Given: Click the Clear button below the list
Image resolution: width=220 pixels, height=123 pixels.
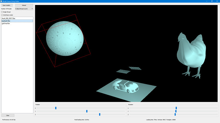Looking at the screenshot, I should pyautogui.click(x=8, y=115).
